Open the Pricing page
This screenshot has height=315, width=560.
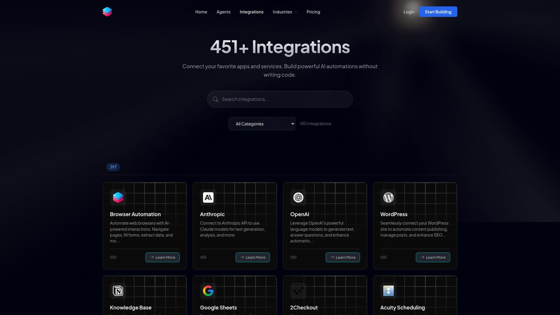(x=313, y=12)
